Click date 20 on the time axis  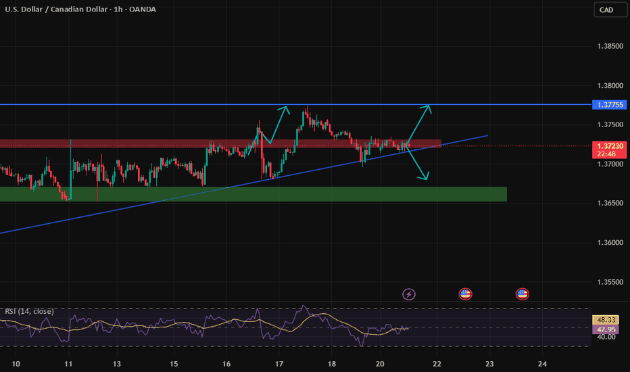point(380,364)
